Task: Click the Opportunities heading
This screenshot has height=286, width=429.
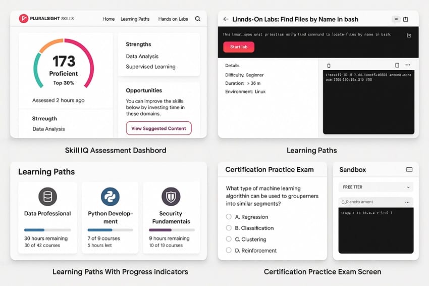Action: pyautogui.click(x=144, y=90)
